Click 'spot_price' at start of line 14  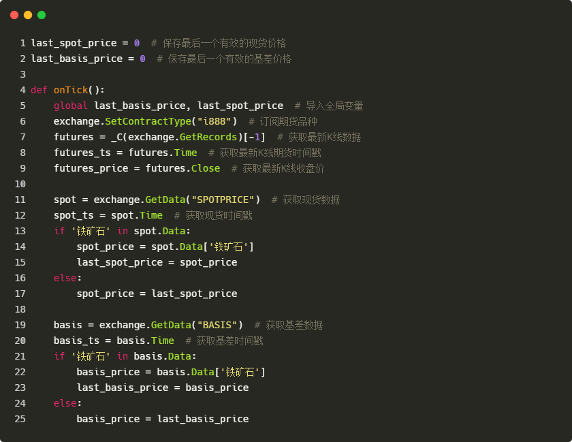pyautogui.click(x=105, y=247)
